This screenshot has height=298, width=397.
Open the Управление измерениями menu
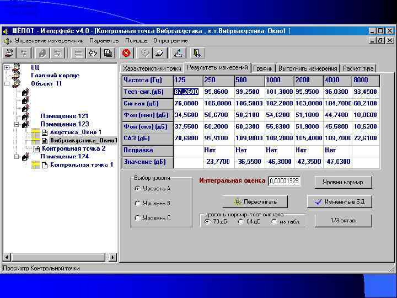(49, 40)
